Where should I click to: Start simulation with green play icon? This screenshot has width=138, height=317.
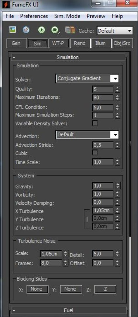click(42, 30)
